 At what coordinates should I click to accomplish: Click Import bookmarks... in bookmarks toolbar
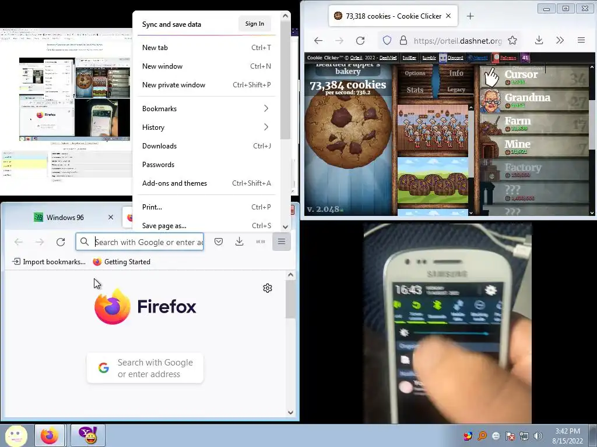(49, 262)
